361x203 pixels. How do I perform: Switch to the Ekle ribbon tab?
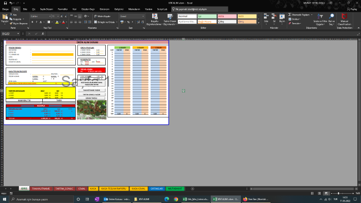pyautogui.click(x=25, y=9)
